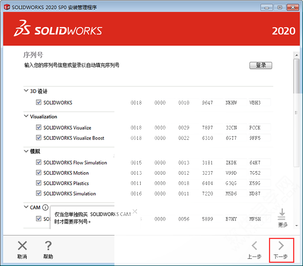Click the More download arrow (更多)
This screenshot has height=266, width=303.
pos(282,214)
